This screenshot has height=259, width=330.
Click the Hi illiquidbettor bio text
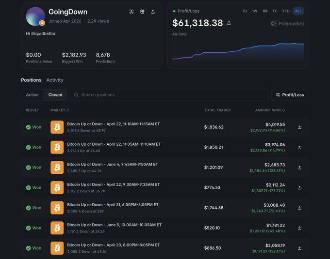(41, 33)
